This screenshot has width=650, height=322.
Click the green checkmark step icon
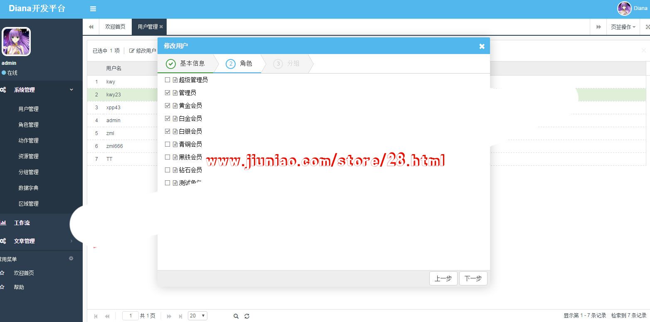(171, 64)
